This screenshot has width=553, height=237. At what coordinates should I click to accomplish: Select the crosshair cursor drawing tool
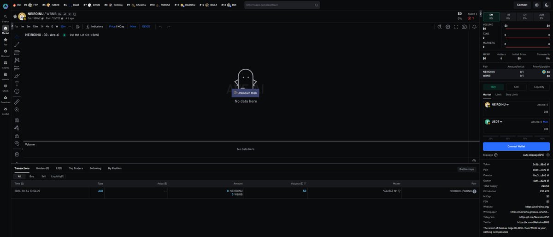[17, 37]
